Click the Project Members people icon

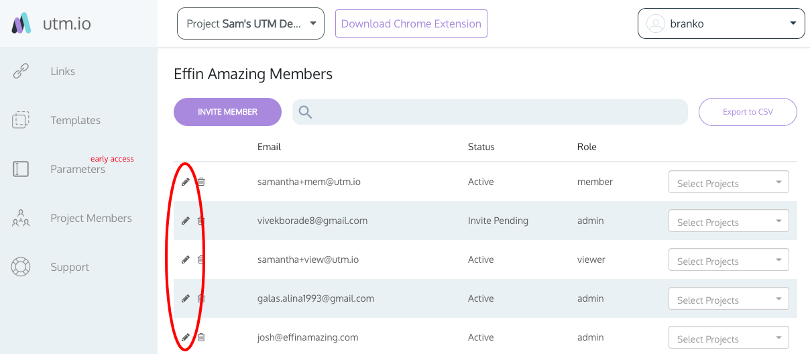point(21,218)
